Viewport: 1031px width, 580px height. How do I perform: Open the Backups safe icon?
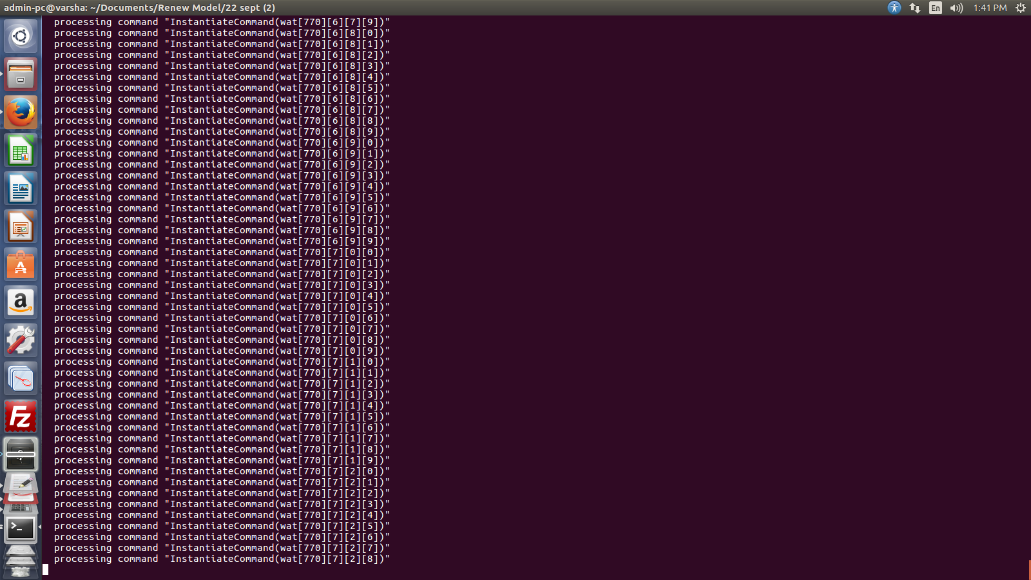click(x=21, y=454)
